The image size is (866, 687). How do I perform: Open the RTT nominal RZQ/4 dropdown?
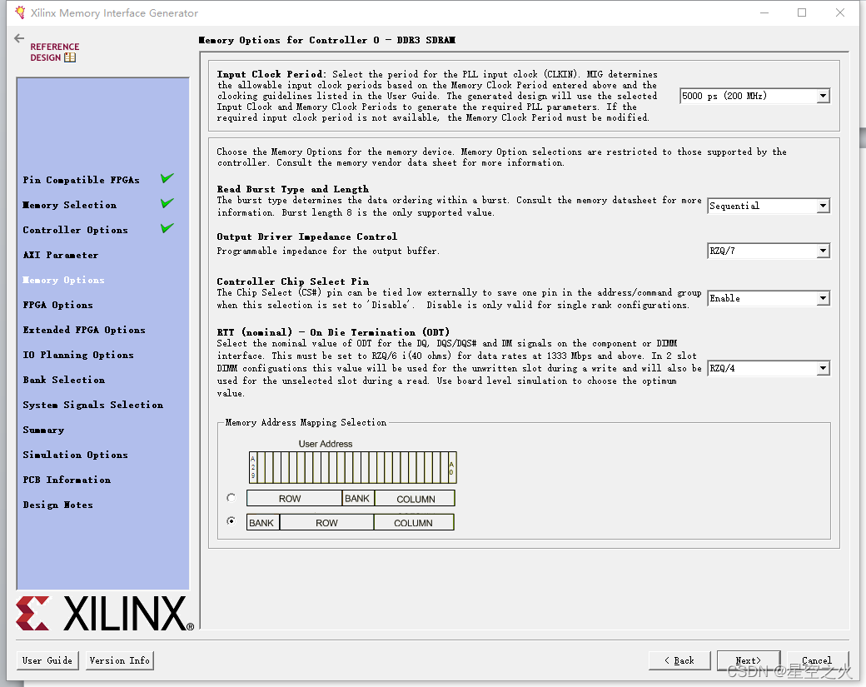click(x=769, y=368)
